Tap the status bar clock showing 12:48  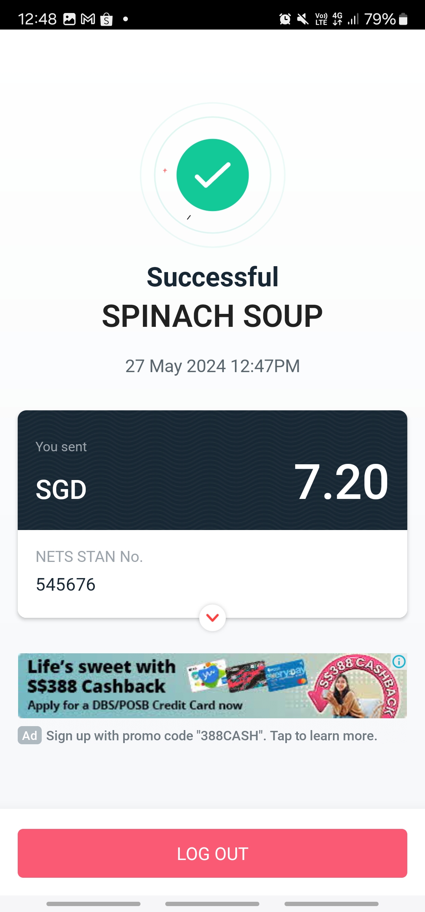pyautogui.click(x=37, y=19)
